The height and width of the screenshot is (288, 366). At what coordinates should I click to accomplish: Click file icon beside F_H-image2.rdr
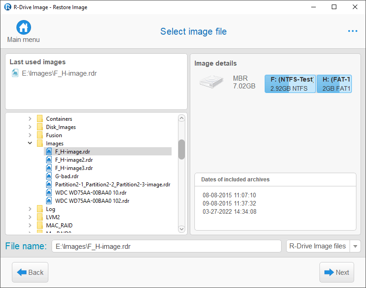[x=49, y=159]
